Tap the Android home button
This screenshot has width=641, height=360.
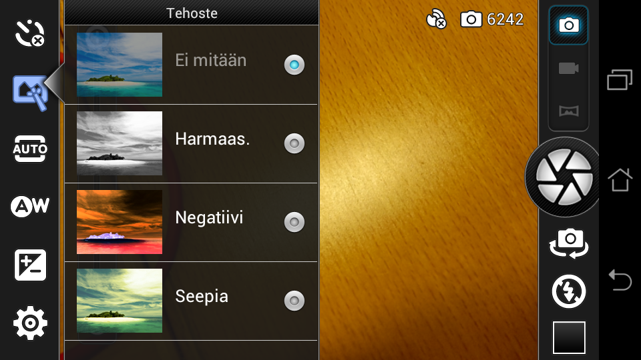[x=620, y=179]
